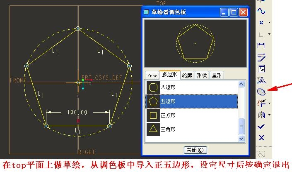Open the Trim tool flyout arrow
The image size is (292, 174).
click(x=270, y=103)
